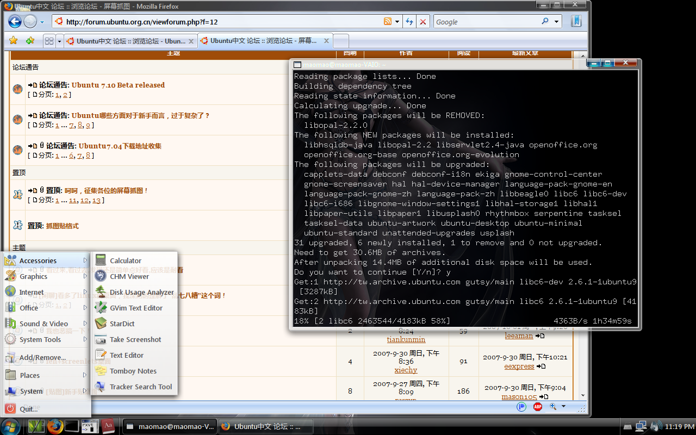This screenshot has height=435, width=696.
Task: Open the Graphics menu category
Action: pyautogui.click(x=46, y=276)
